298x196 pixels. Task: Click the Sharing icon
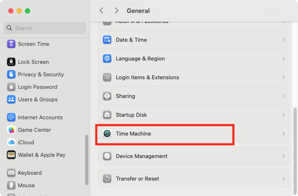click(107, 96)
